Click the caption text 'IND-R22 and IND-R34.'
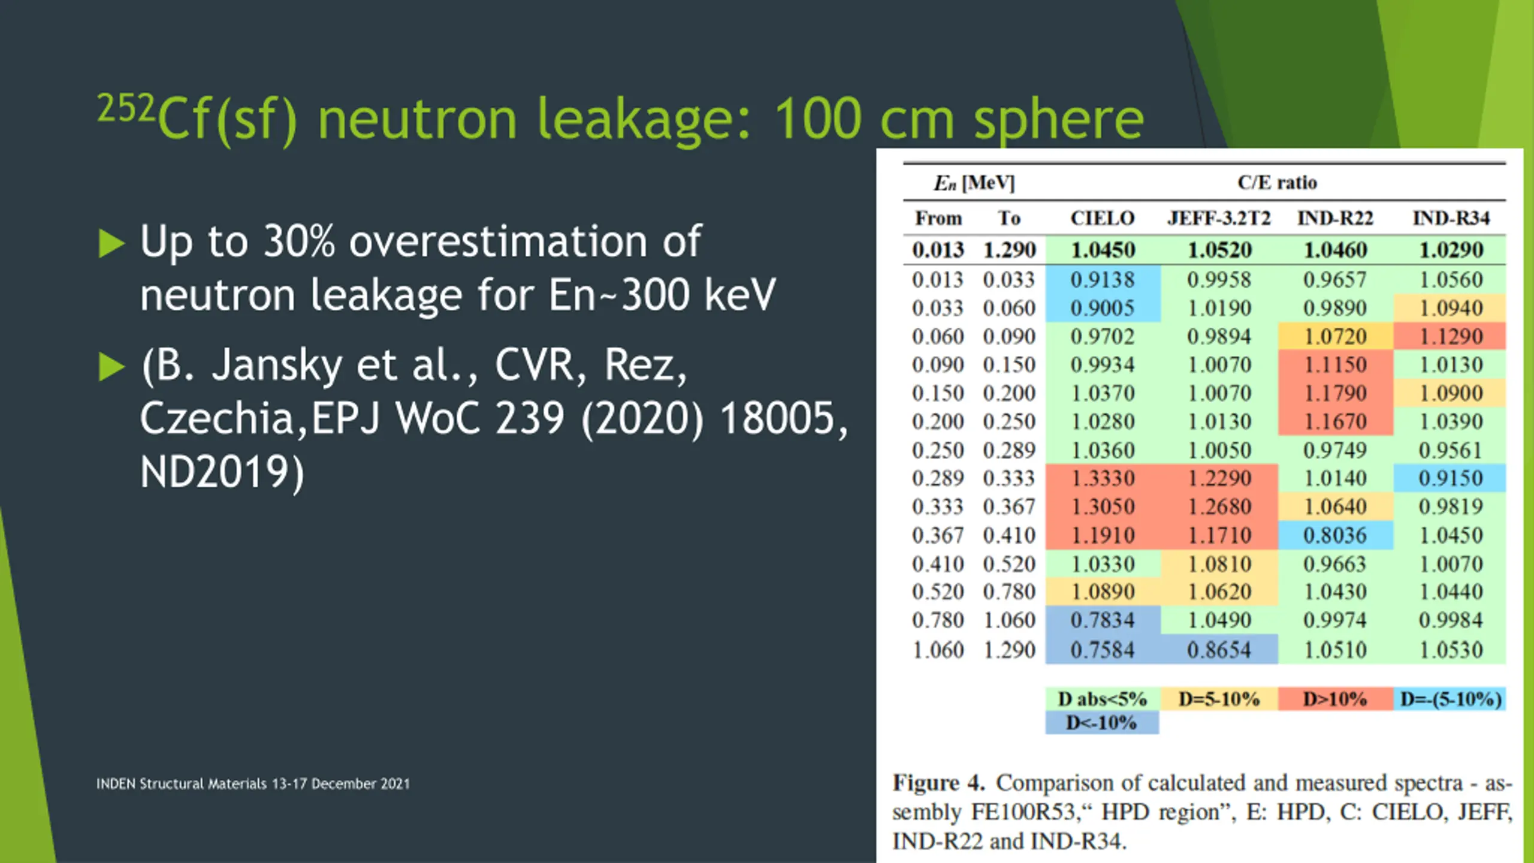This screenshot has height=863, width=1534. pos(1010,841)
